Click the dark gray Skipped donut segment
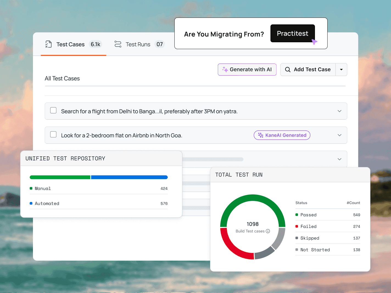 point(264,253)
